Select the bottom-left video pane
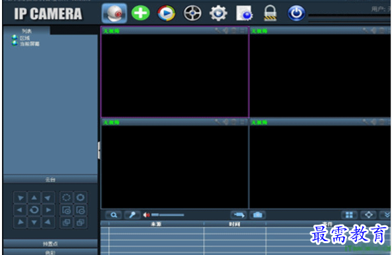392x255 pixels. pyautogui.click(x=175, y=164)
